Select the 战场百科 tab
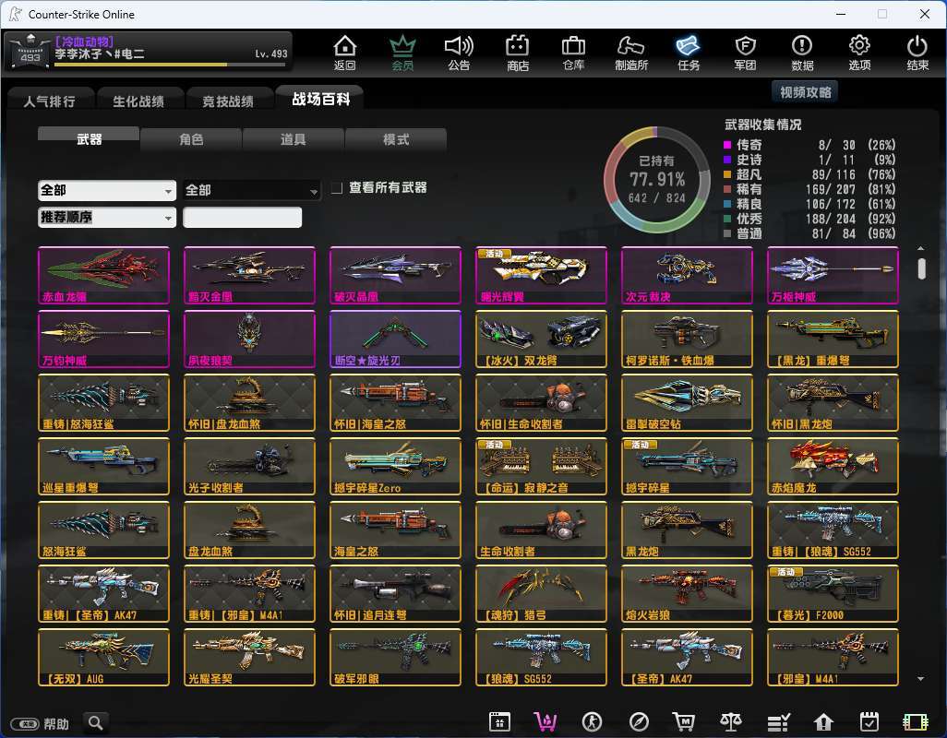Screen dimensions: 947x738 click(320, 99)
